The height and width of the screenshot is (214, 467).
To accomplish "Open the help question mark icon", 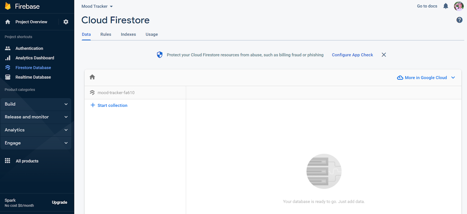I will pos(459,20).
